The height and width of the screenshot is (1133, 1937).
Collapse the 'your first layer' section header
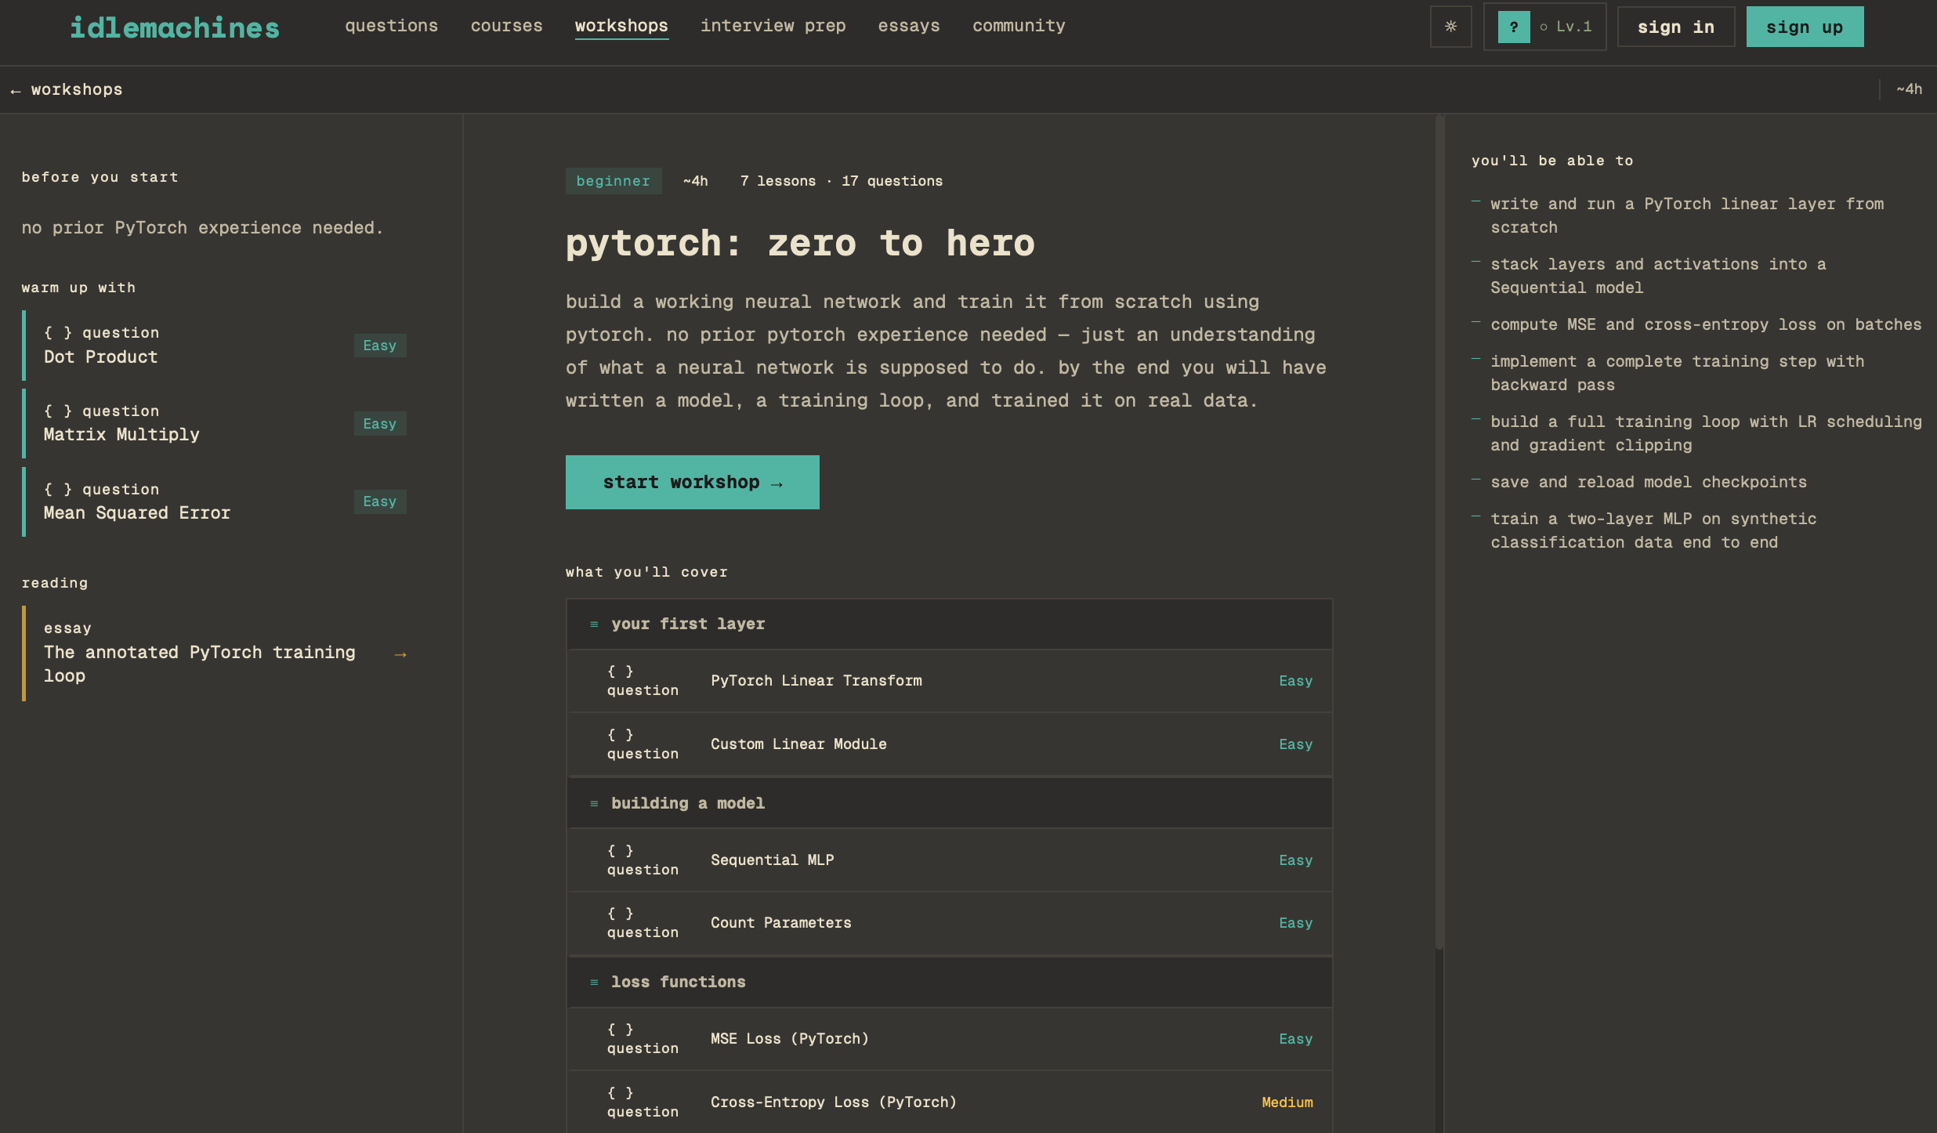click(949, 624)
